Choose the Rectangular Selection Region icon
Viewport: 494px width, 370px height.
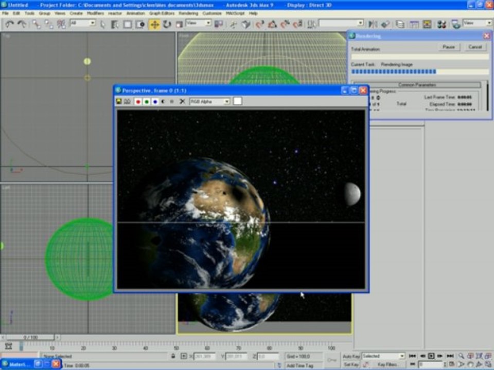128,24
